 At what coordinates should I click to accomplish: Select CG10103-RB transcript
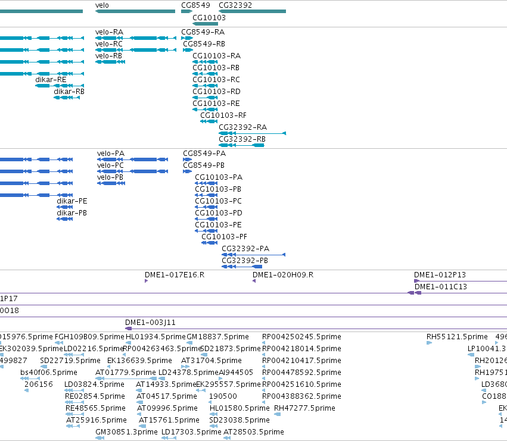coord(216,68)
